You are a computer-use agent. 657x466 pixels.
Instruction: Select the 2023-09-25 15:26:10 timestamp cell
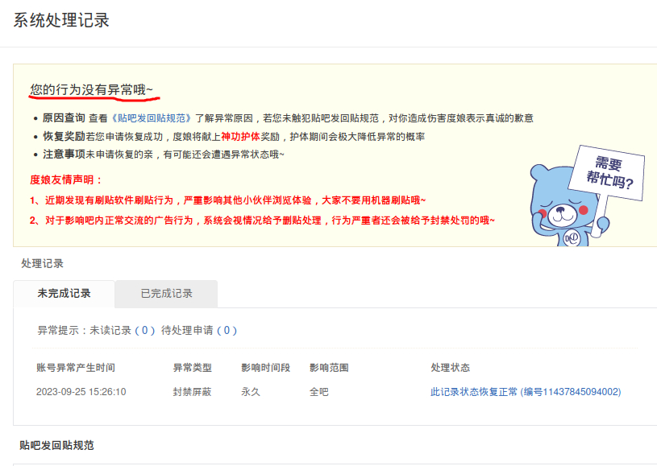(81, 392)
